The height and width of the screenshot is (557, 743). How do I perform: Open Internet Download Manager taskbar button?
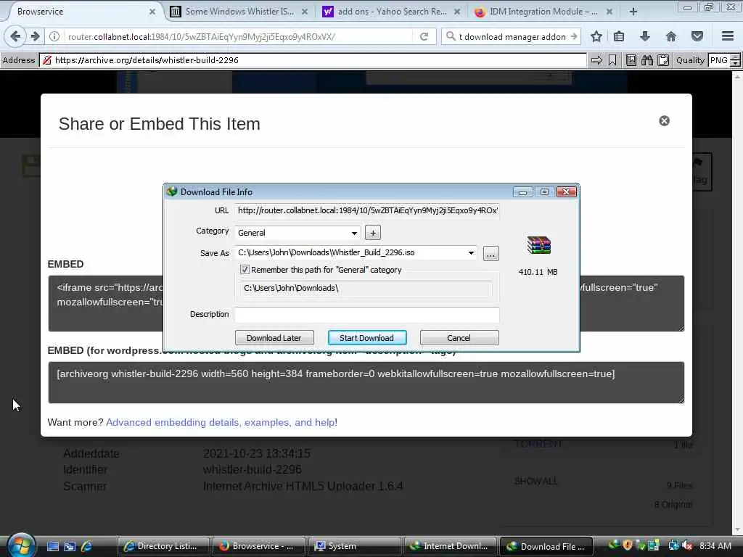click(x=450, y=546)
